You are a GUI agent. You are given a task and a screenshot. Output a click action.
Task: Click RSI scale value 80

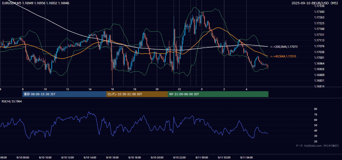tap(316, 109)
